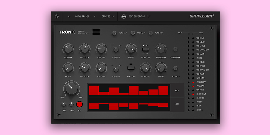Select the VELO sequencer lane button
Image resolution: width=270 pixels, height=135 pixels.
click(177, 90)
